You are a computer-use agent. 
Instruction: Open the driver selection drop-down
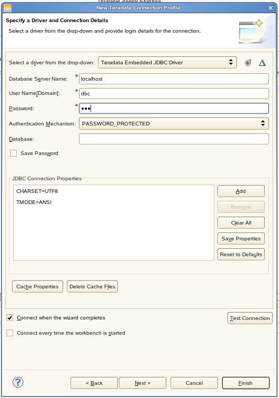pyautogui.click(x=167, y=62)
